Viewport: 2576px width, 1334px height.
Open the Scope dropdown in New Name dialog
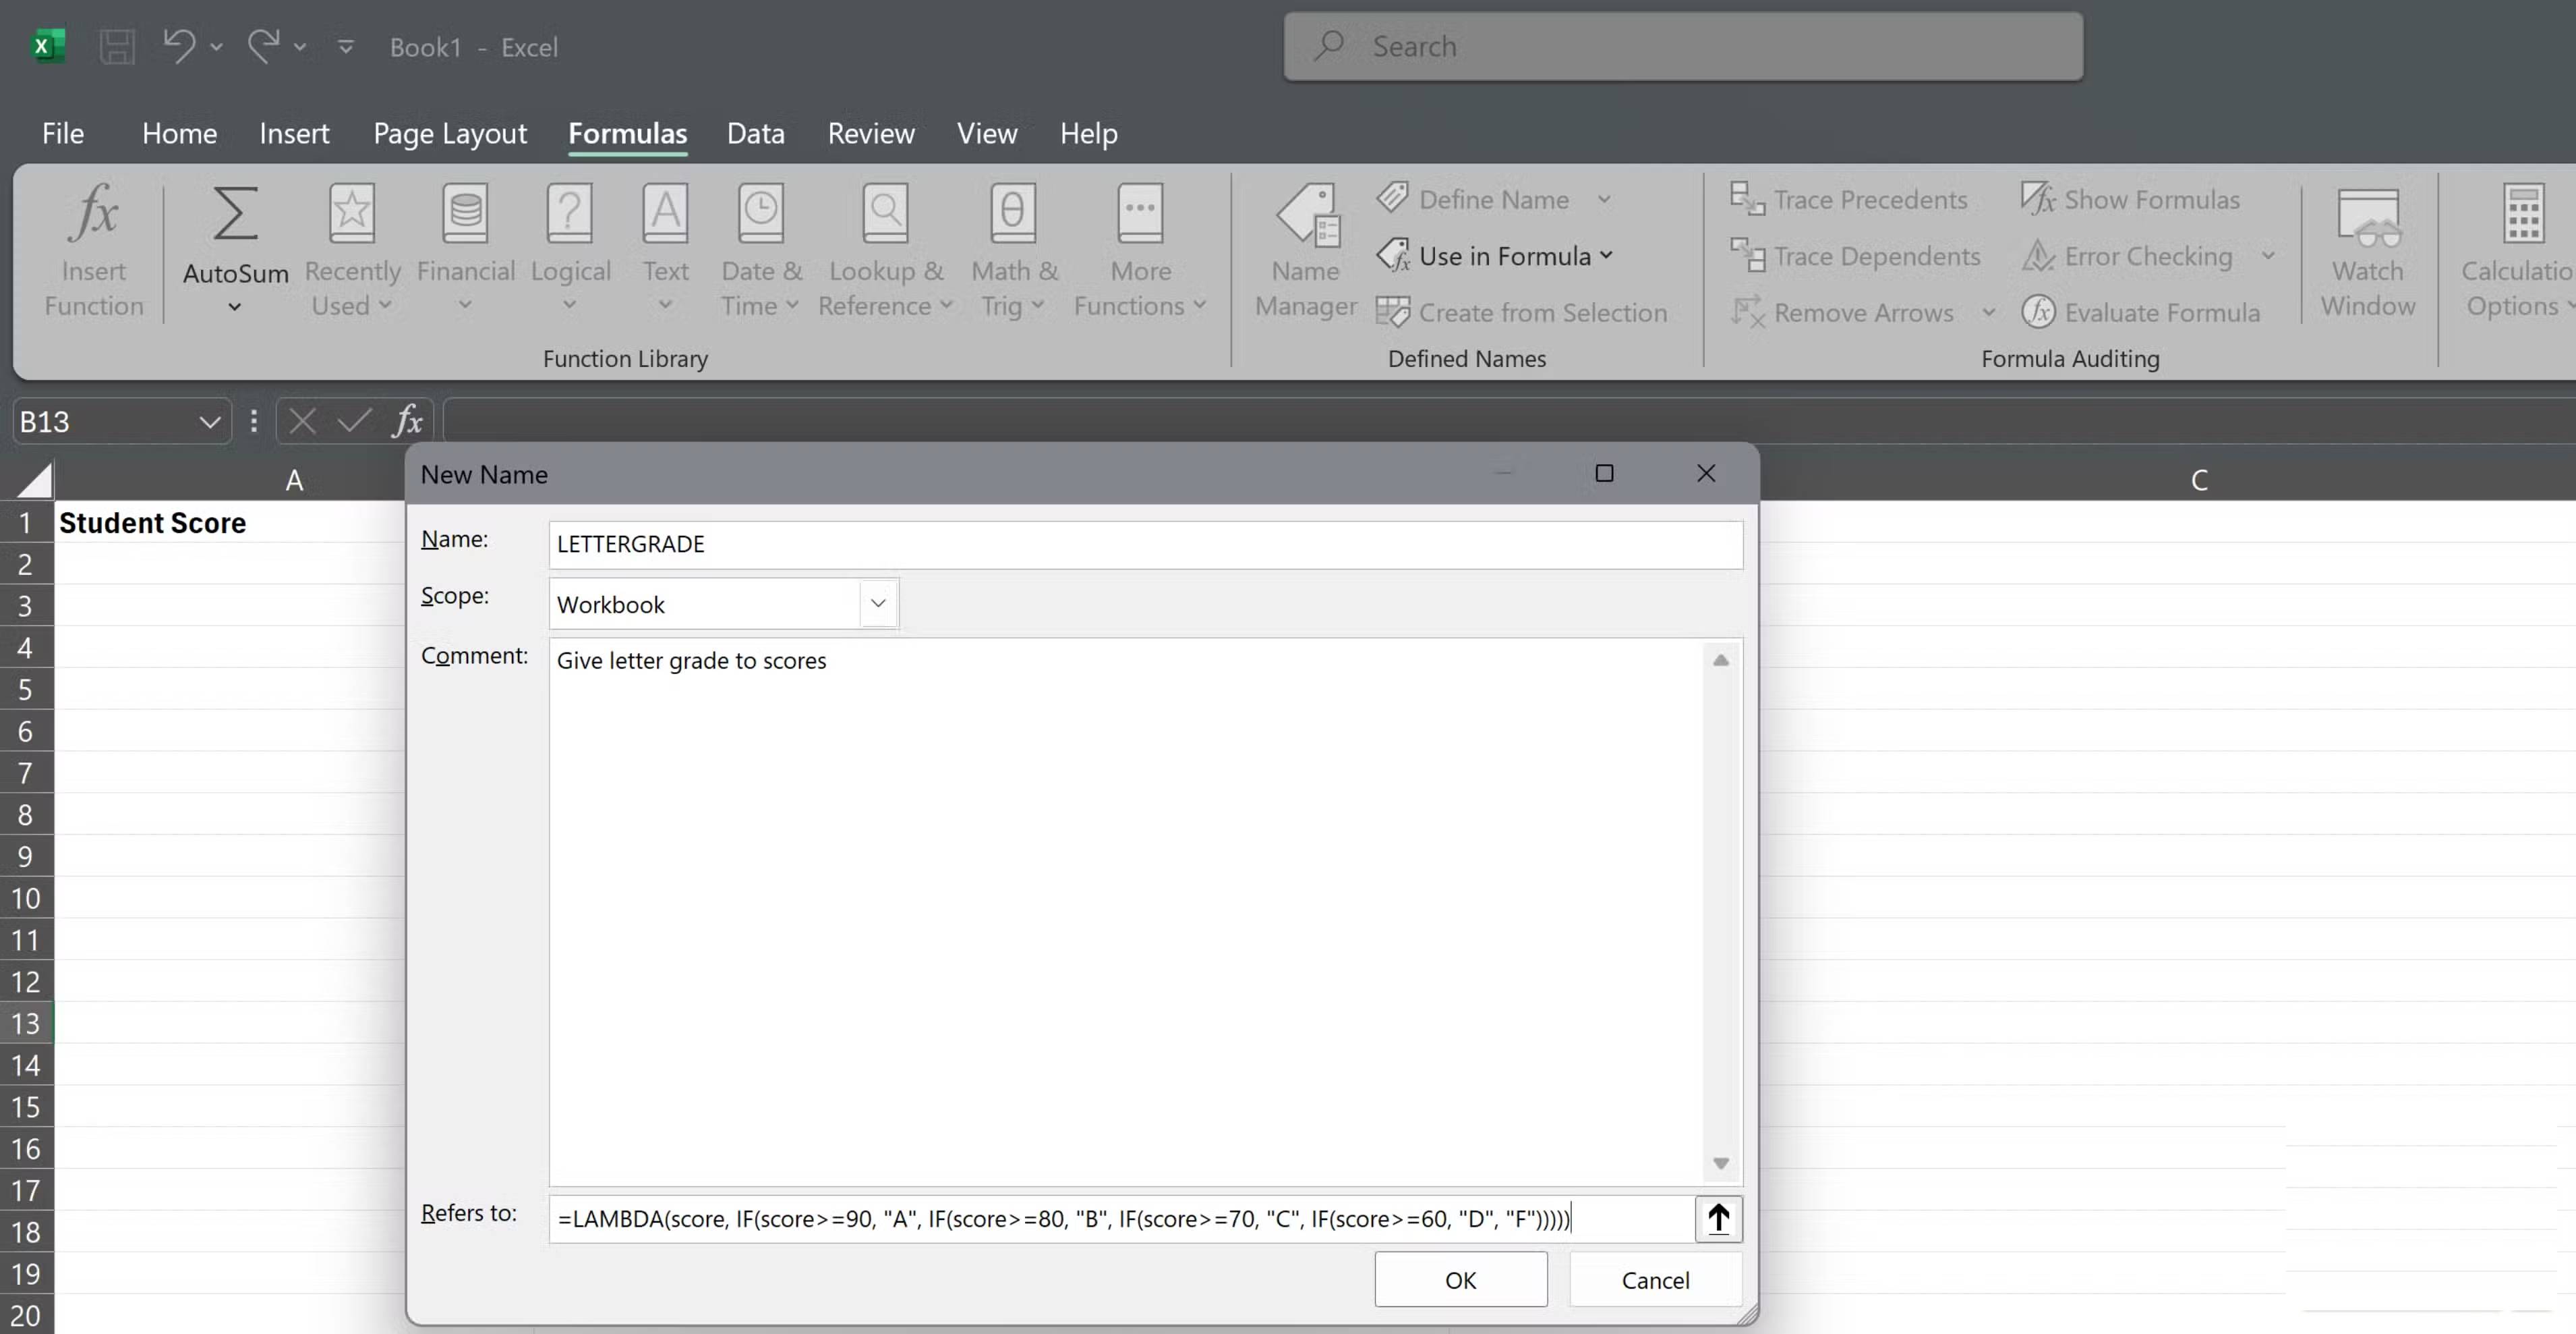tap(877, 603)
